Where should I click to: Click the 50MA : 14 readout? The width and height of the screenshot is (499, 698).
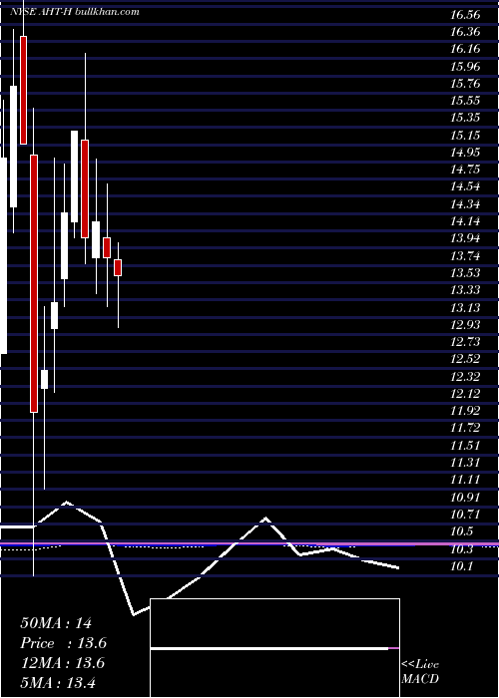(56, 623)
